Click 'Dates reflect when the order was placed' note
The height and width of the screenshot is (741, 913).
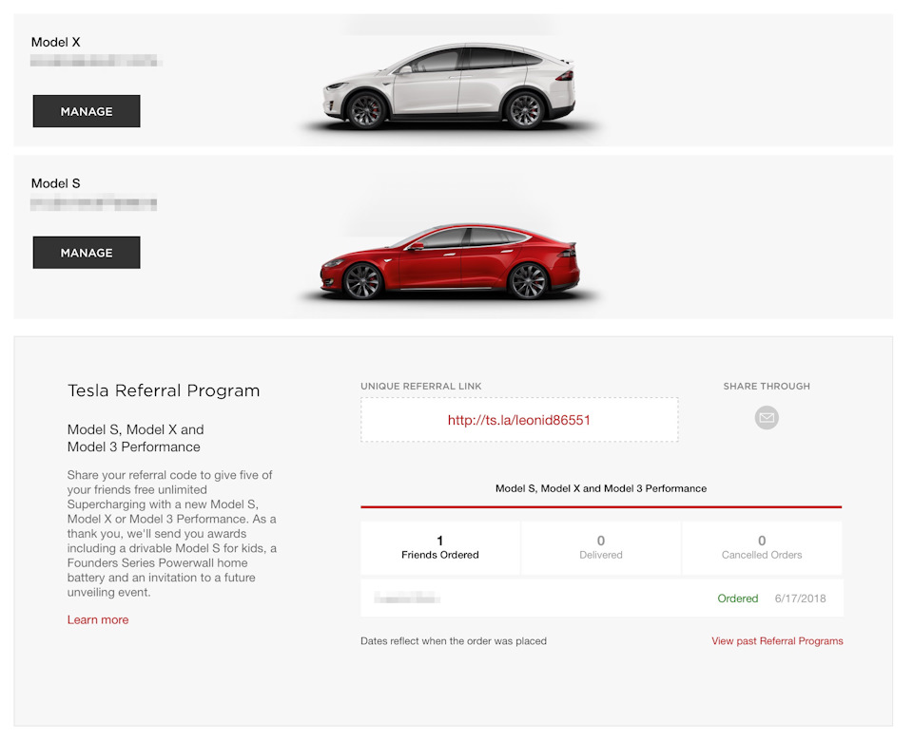[454, 641]
